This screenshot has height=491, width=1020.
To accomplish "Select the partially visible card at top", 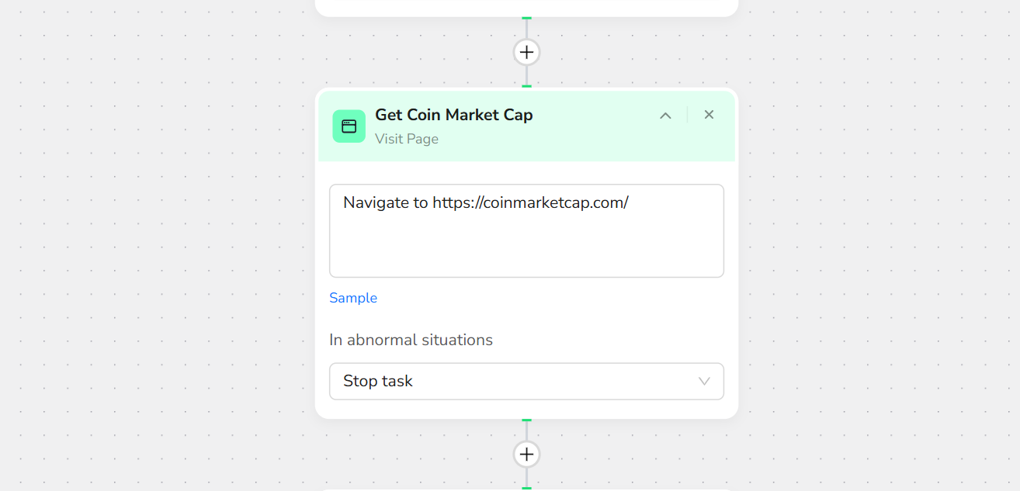I will (x=526, y=7).
